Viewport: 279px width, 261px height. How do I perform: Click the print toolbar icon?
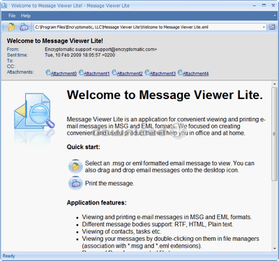tap(24, 27)
